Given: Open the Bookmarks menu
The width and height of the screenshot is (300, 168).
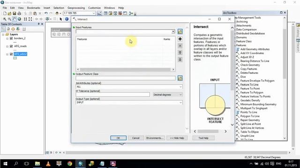Looking at the screenshot, I should click(33, 8).
